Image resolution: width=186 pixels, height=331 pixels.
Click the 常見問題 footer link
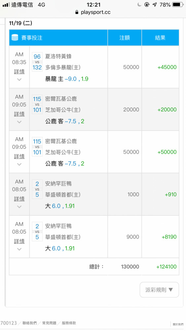49,323
